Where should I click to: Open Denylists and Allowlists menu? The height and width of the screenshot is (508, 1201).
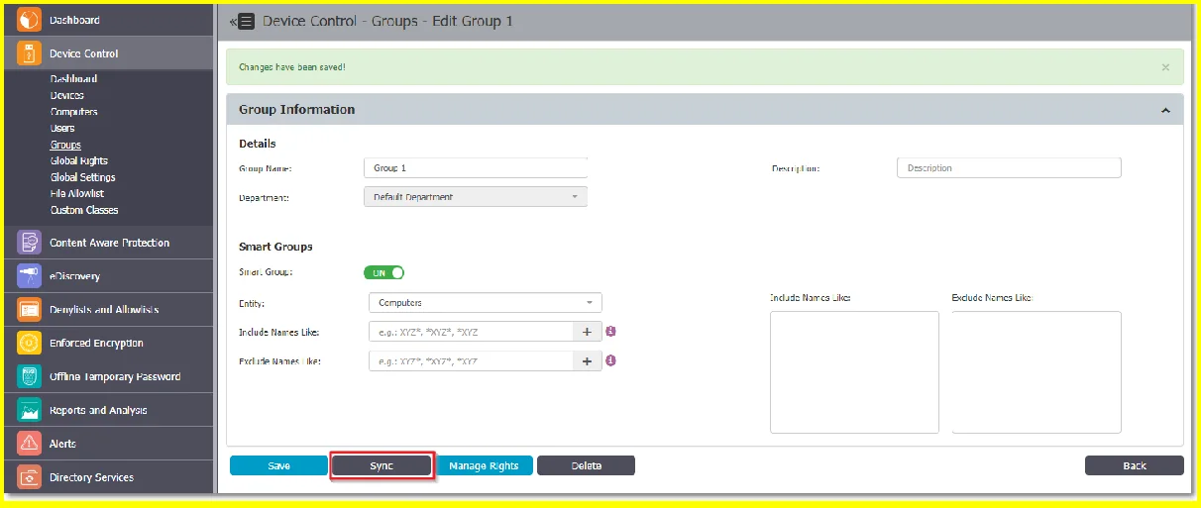pos(107,310)
